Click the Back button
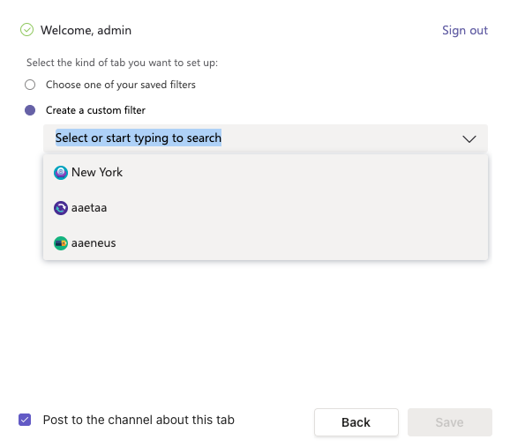The image size is (510, 447). pos(356,422)
